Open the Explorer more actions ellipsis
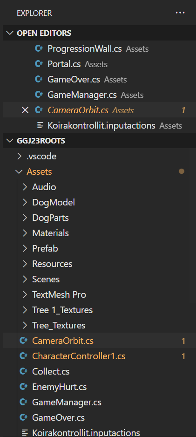Screen dimensions: 196x437 [x=180, y=13]
